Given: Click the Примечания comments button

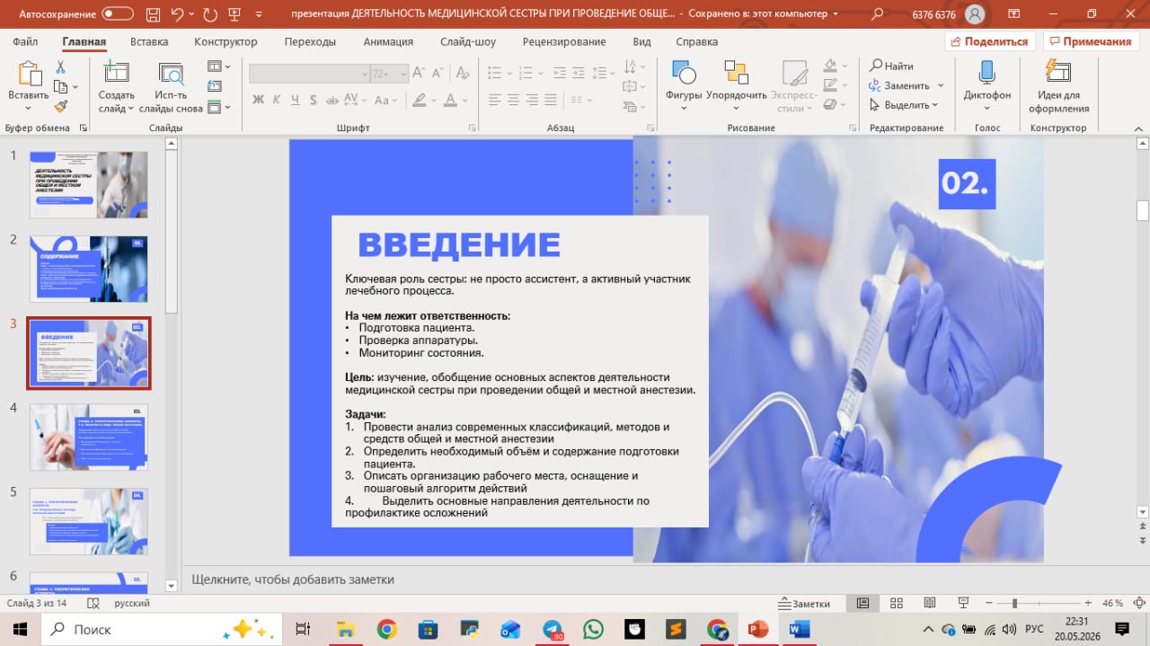Looking at the screenshot, I should click(x=1091, y=41).
